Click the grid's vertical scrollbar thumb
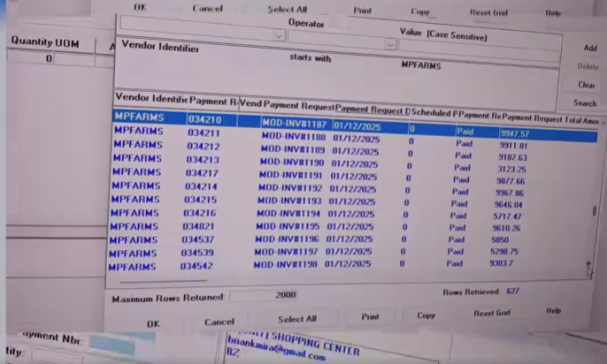Image resolution: width=607 pixels, height=364 pixels. click(595, 210)
